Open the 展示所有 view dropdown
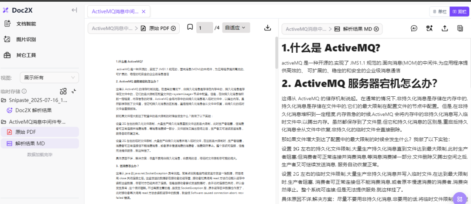Viewport: 471px width, 204px height. coord(49,78)
